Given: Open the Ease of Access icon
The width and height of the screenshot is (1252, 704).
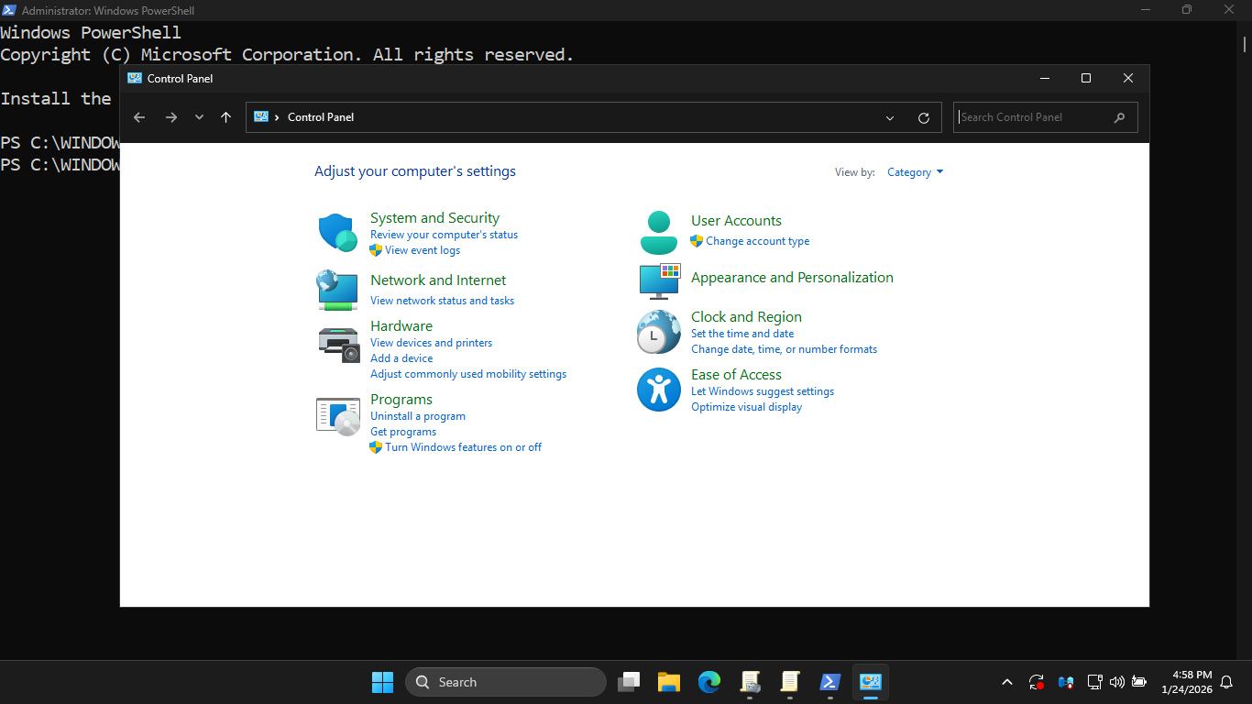Looking at the screenshot, I should click(x=658, y=390).
